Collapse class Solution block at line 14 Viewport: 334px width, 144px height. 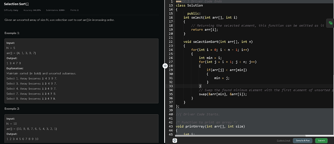coord(175,9)
